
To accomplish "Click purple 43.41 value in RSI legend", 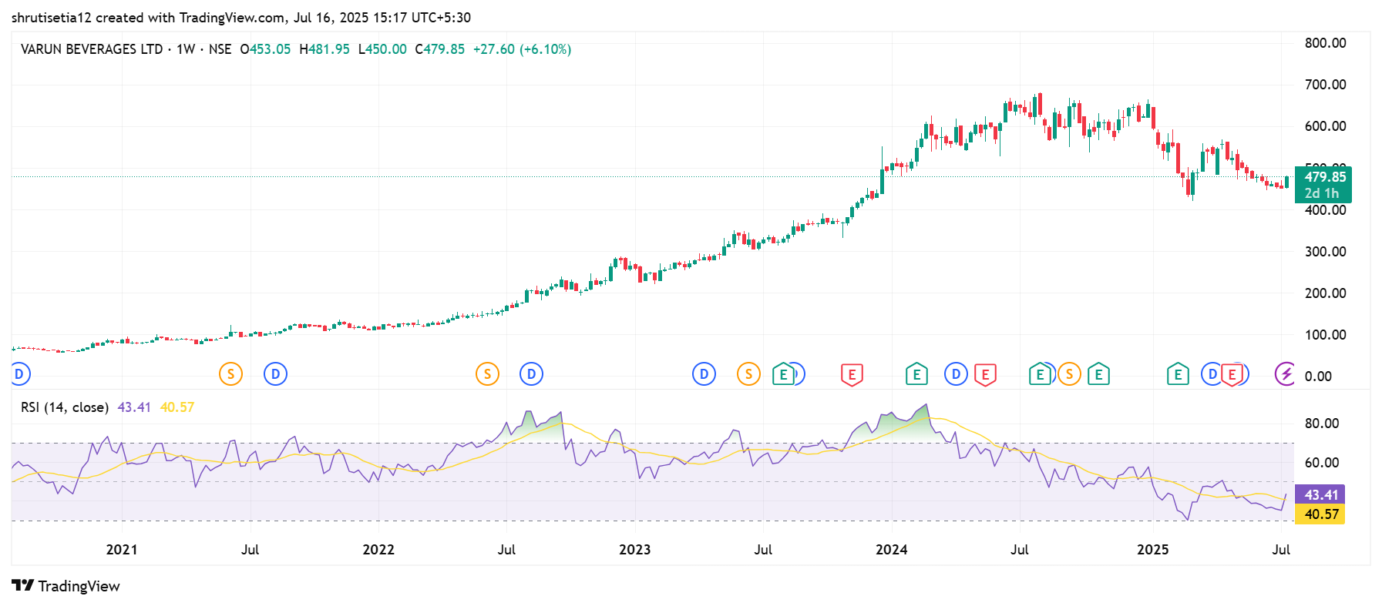I will pos(134,407).
